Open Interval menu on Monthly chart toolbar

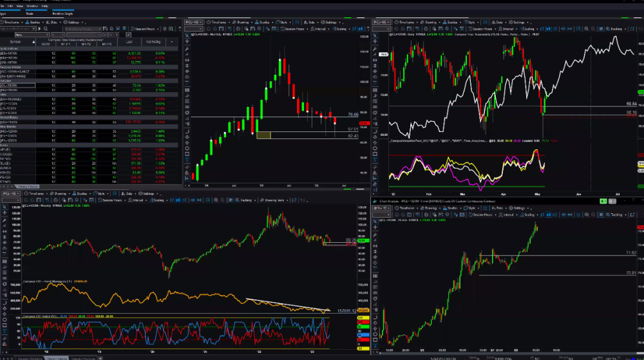click(x=319, y=29)
